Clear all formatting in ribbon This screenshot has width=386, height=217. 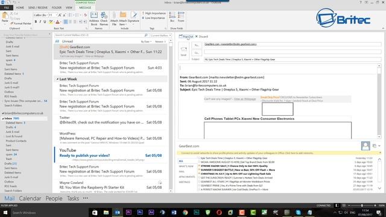point(86,15)
